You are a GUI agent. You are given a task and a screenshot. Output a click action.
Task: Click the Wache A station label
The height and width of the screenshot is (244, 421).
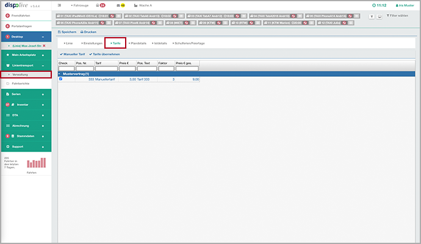coord(143,5)
